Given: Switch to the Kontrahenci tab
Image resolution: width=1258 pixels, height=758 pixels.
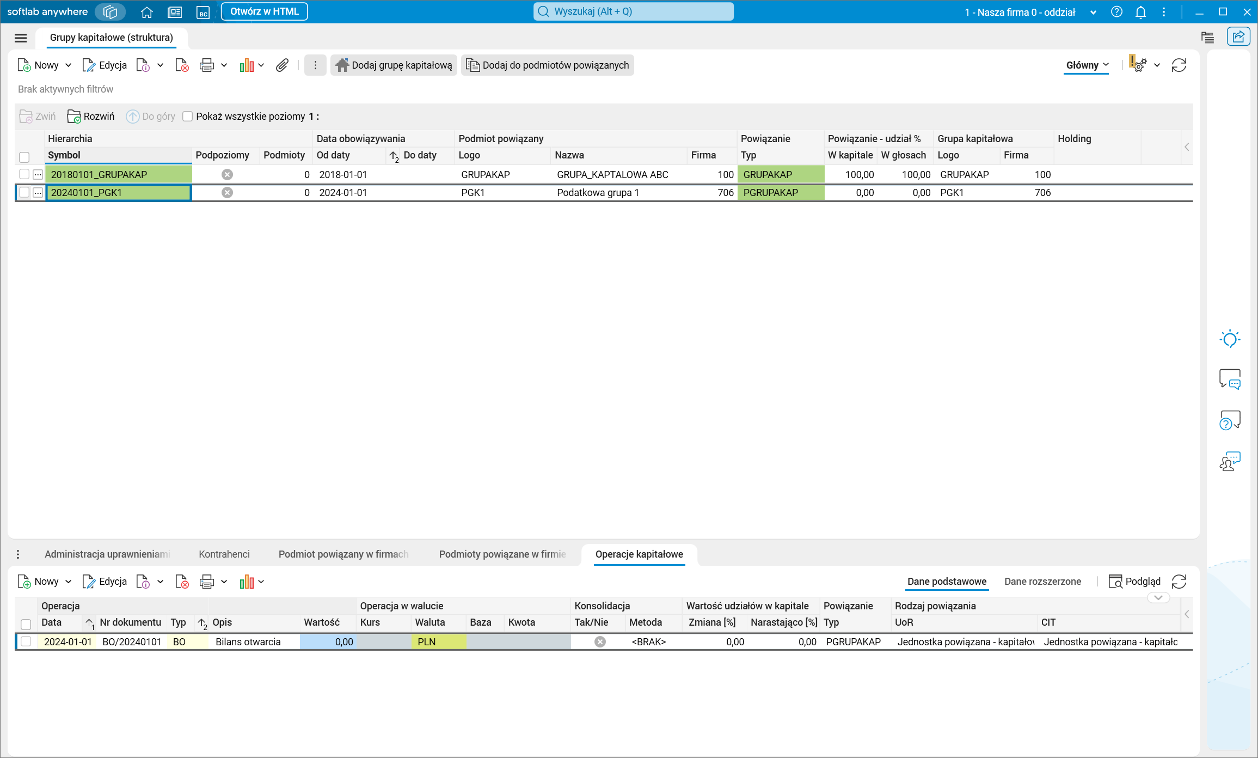Looking at the screenshot, I should click(x=224, y=554).
